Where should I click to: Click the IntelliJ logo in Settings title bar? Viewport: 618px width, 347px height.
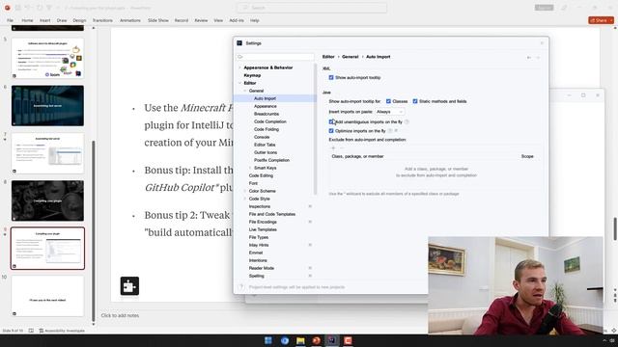point(239,42)
